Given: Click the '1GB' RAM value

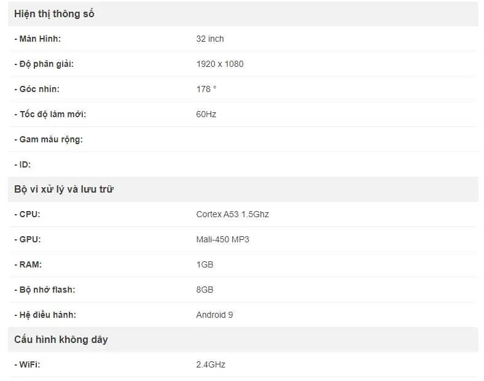Looking at the screenshot, I should 205,265.
